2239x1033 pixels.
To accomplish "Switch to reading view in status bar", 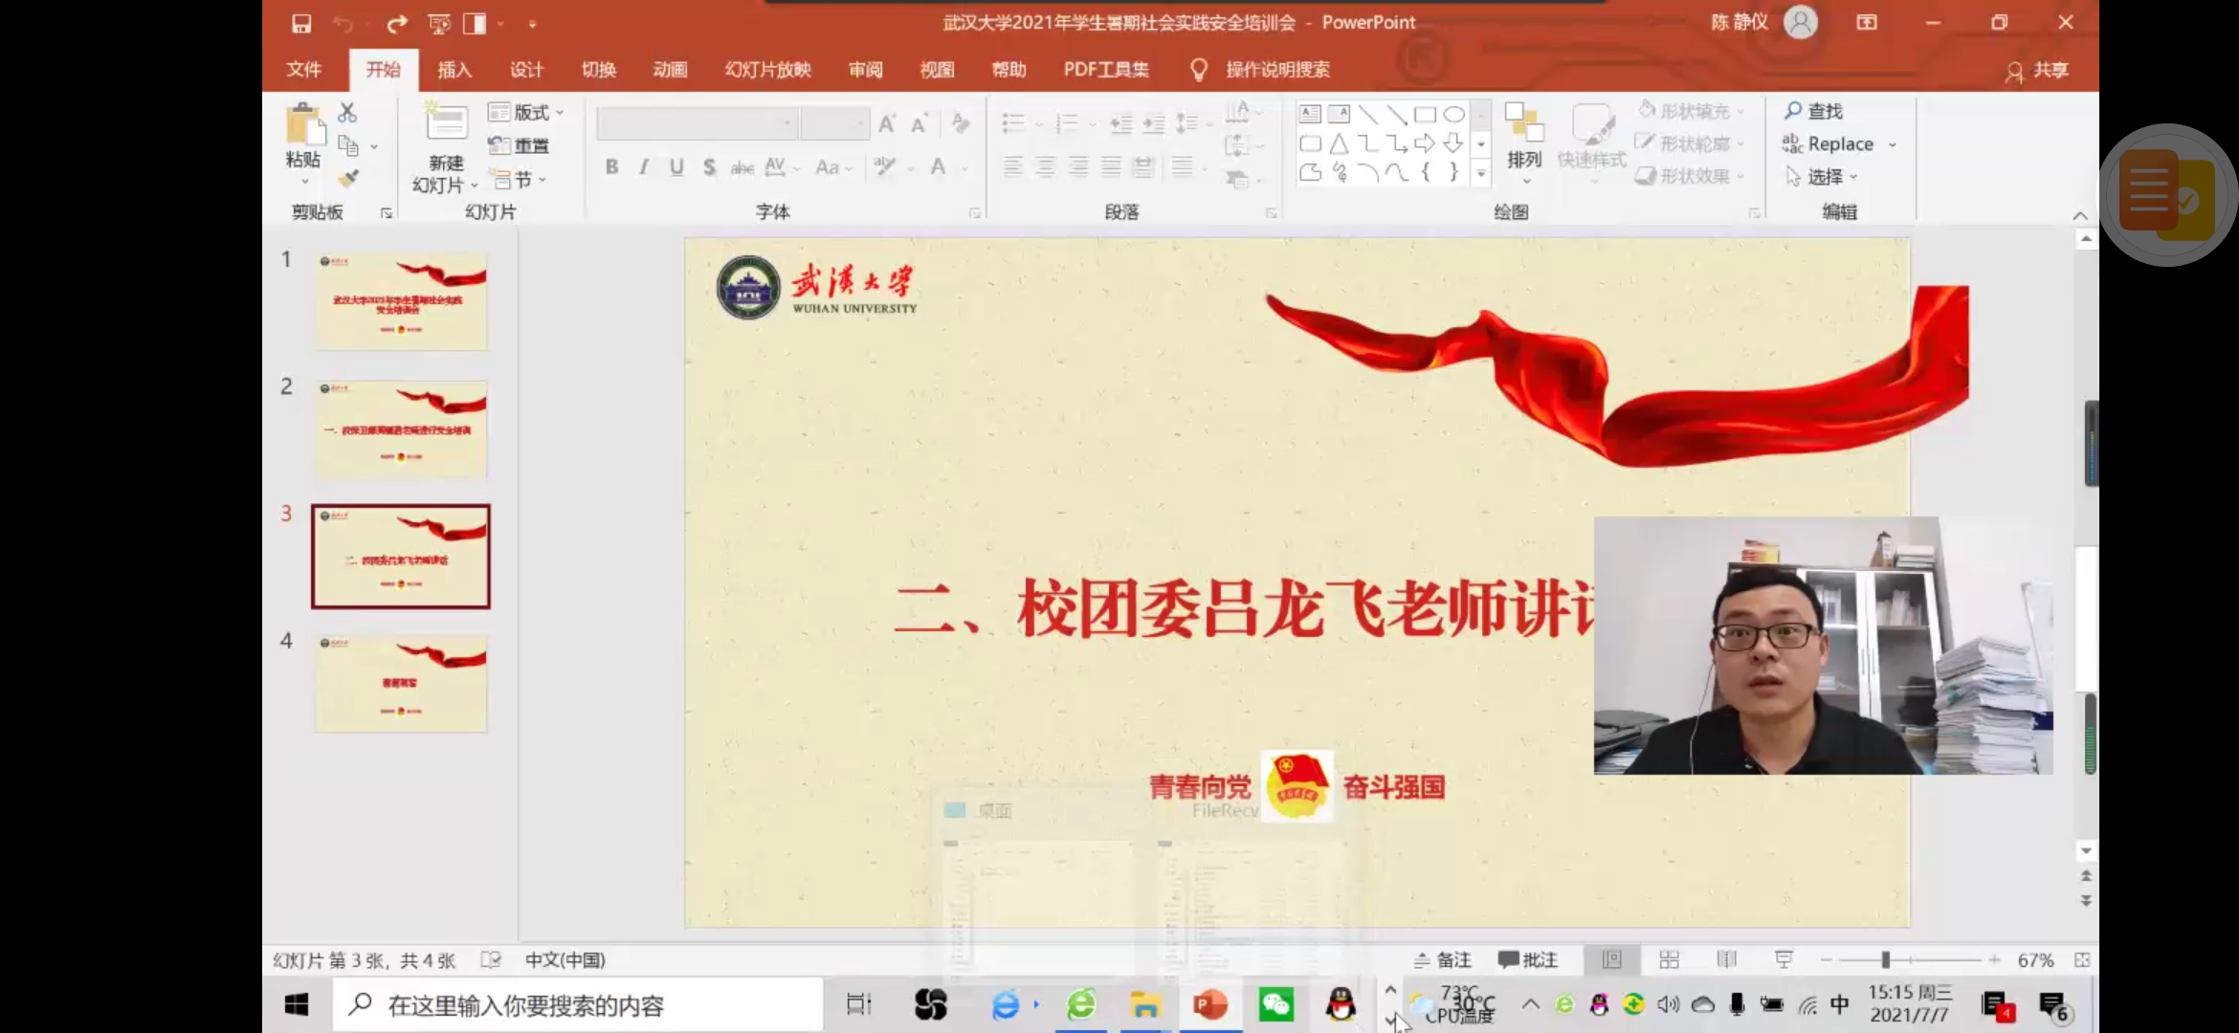I will click(1726, 959).
